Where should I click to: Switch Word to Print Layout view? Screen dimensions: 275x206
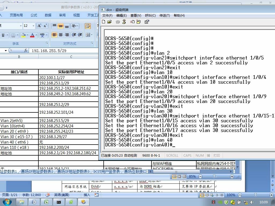202,195
